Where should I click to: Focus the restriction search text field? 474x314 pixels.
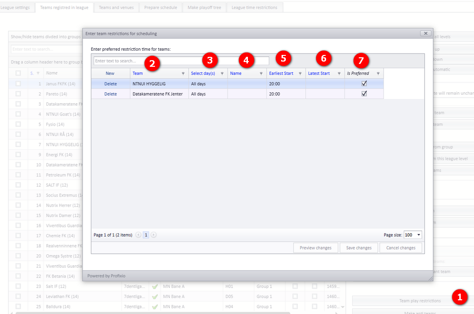[181, 61]
